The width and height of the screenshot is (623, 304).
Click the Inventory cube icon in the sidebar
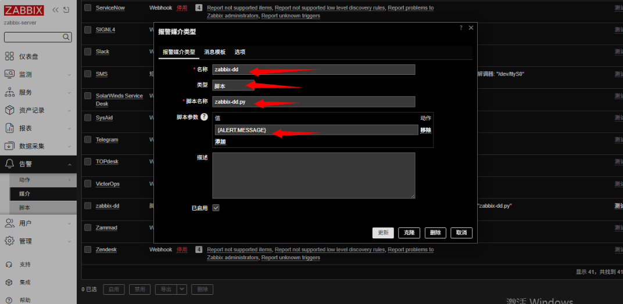point(9,110)
